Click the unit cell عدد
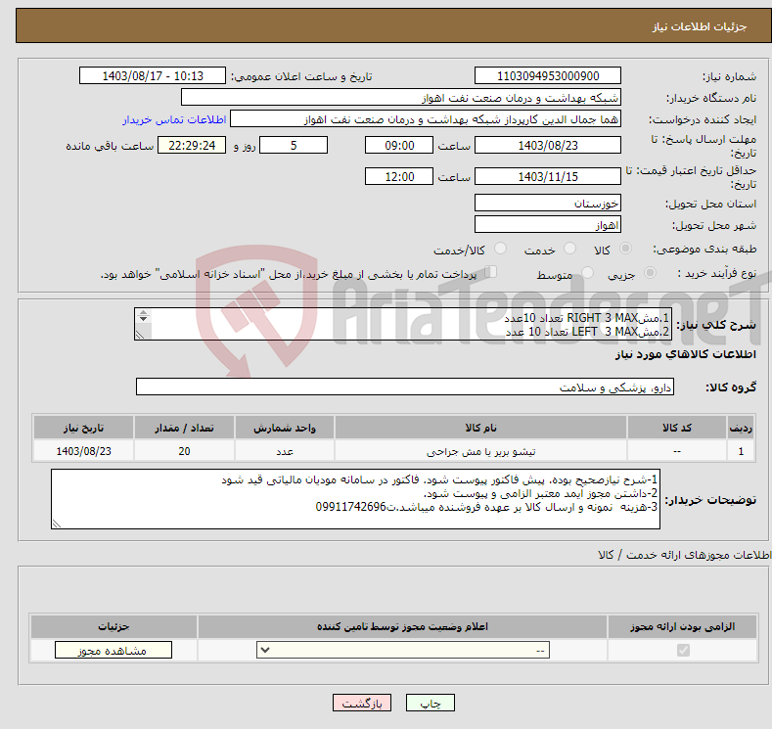 tap(285, 451)
